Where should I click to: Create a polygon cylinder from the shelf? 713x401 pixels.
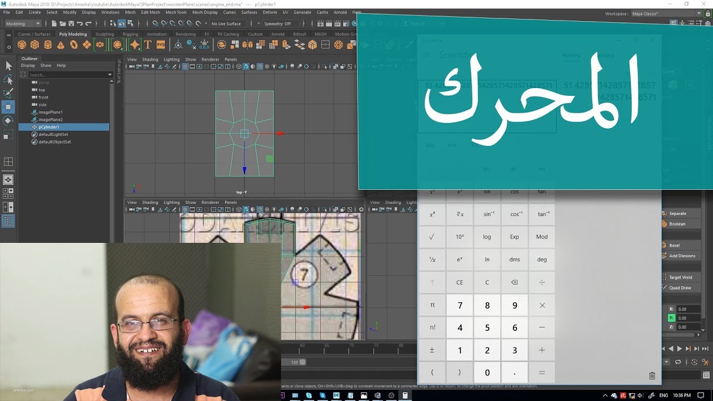pyautogui.click(x=47, y=45)
